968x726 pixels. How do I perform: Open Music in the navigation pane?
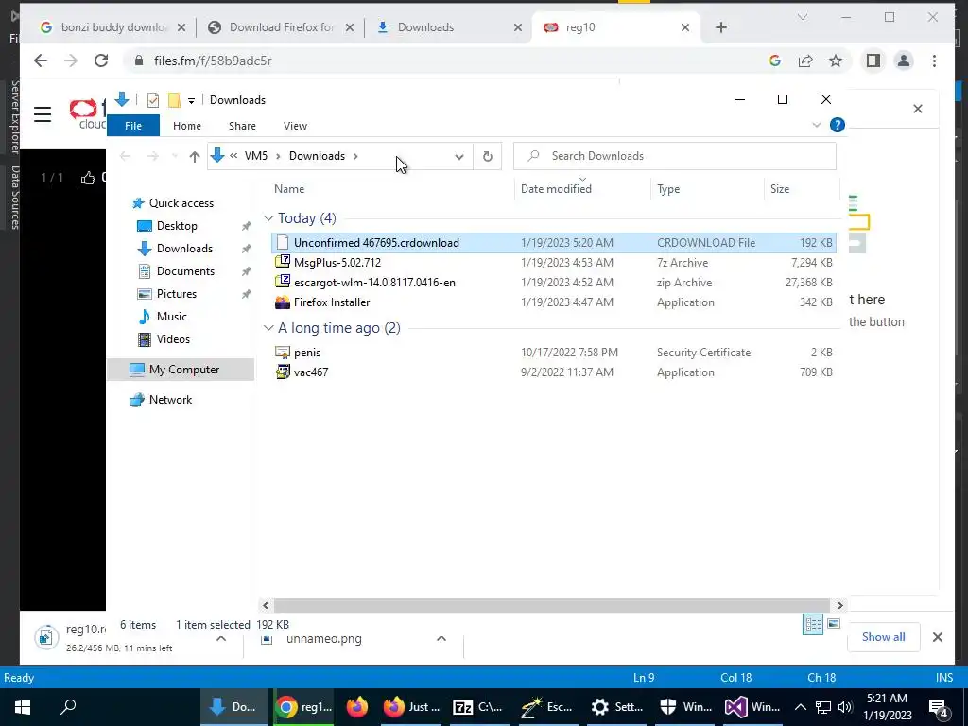[x=171, y=317]
